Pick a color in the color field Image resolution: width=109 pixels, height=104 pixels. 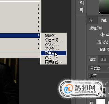pyautogui.click(x=104, y=6)
